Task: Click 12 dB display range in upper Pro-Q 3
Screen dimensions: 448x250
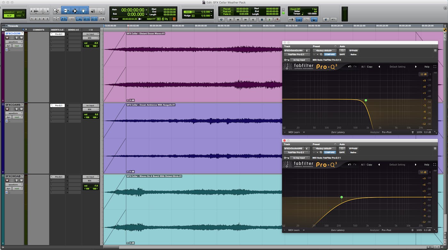Action: pos(423,74)
